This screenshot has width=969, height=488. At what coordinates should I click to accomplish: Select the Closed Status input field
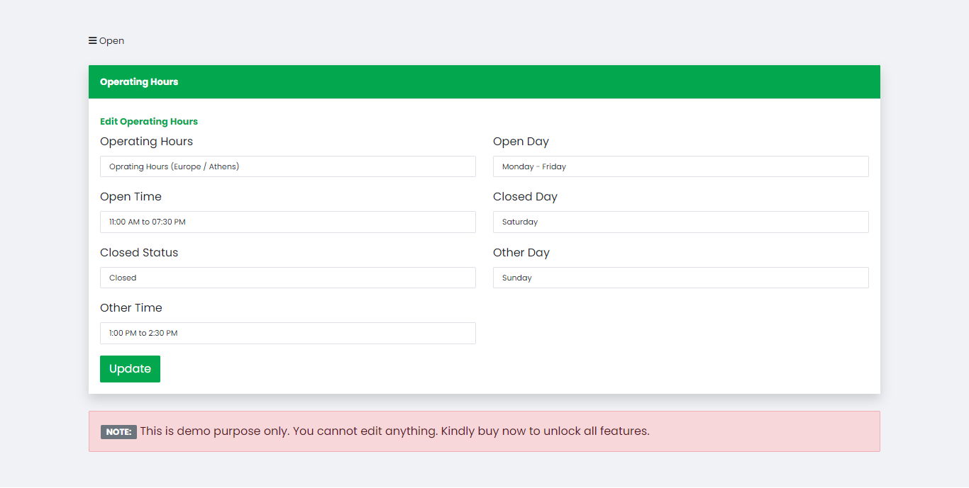tap(287, 278)
